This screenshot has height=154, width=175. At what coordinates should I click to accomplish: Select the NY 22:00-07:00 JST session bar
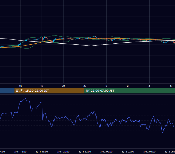[x=129, y=91]
